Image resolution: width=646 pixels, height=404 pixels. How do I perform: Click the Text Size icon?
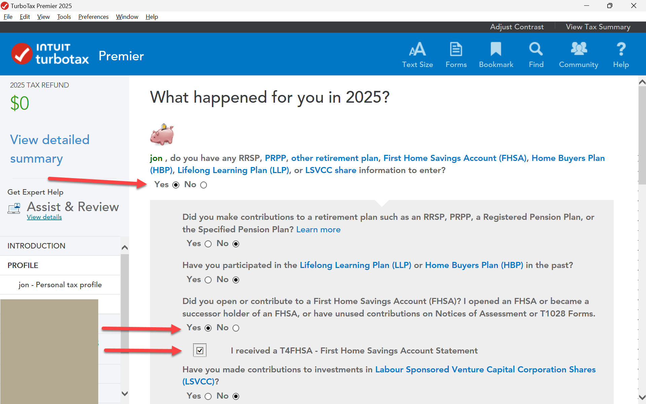point(417,49)
